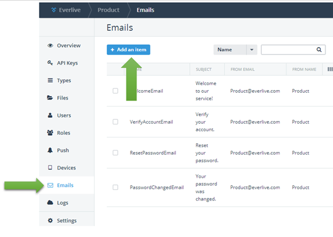Sort by the Subject column header
The height and width of the screenshot is (237, 333).
(x=204, y=70)
